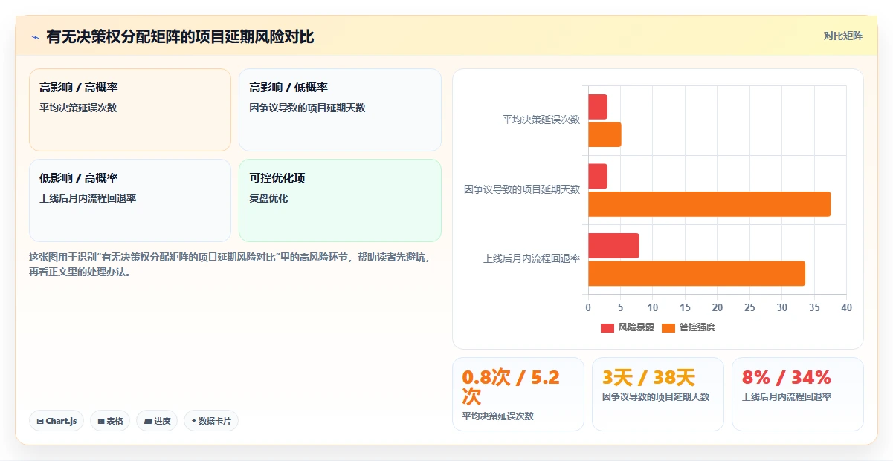Click the 表格 tag chip
This screenshot has height=461, width=893.
click(110, 421)
